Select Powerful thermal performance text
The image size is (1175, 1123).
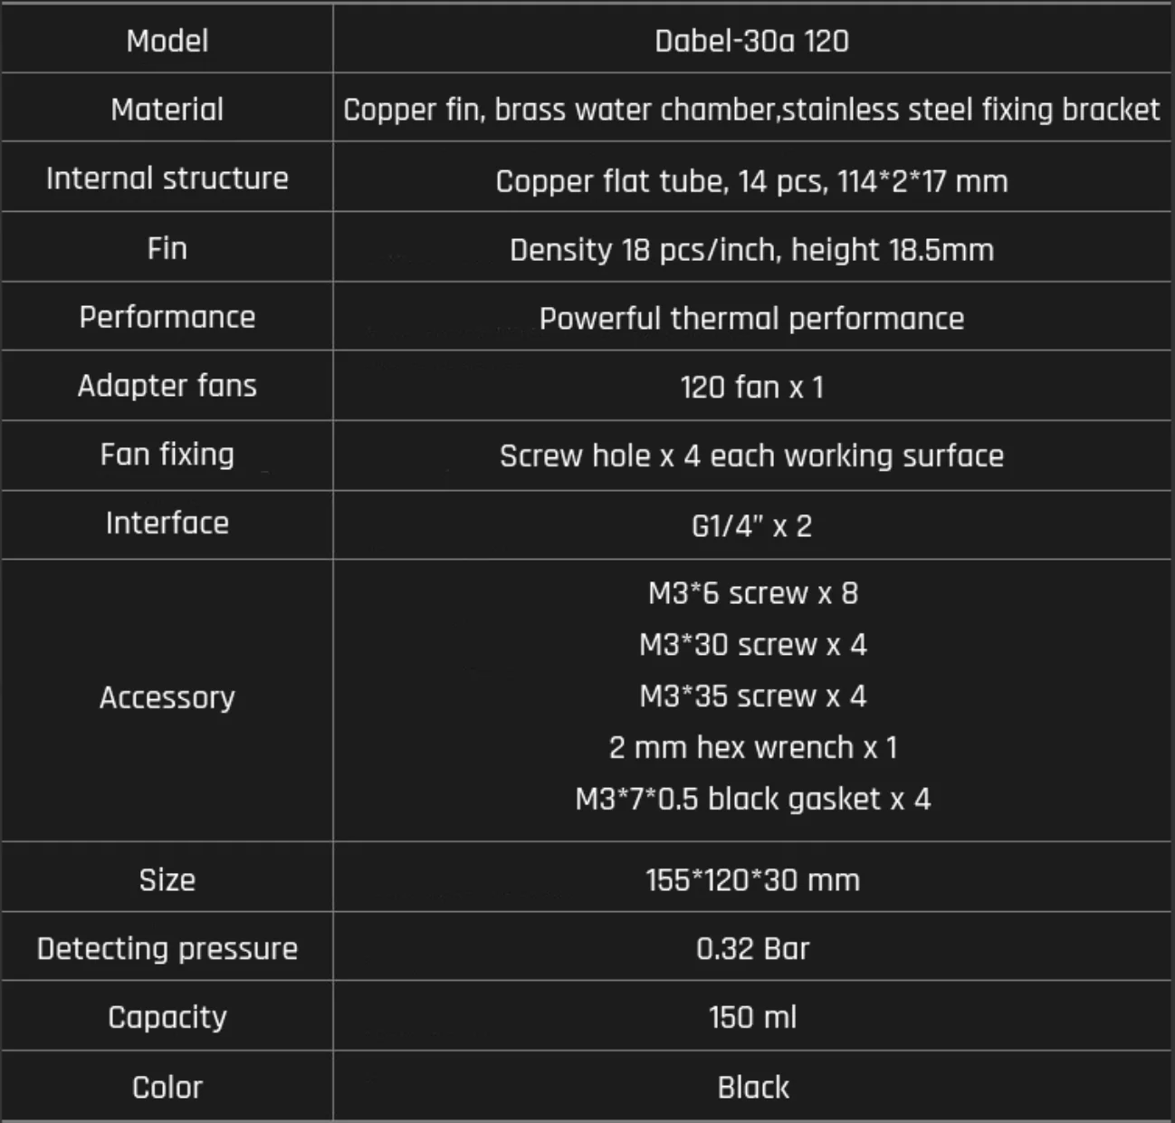[751, 318]
